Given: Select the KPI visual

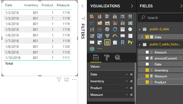Looking at the screenshot, I should pyautogui.click(x=92, y=42).
